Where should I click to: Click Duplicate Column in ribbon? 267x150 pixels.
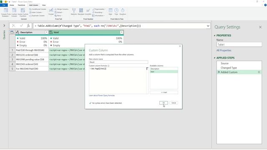pyautogui.click(x=37, y=16)
